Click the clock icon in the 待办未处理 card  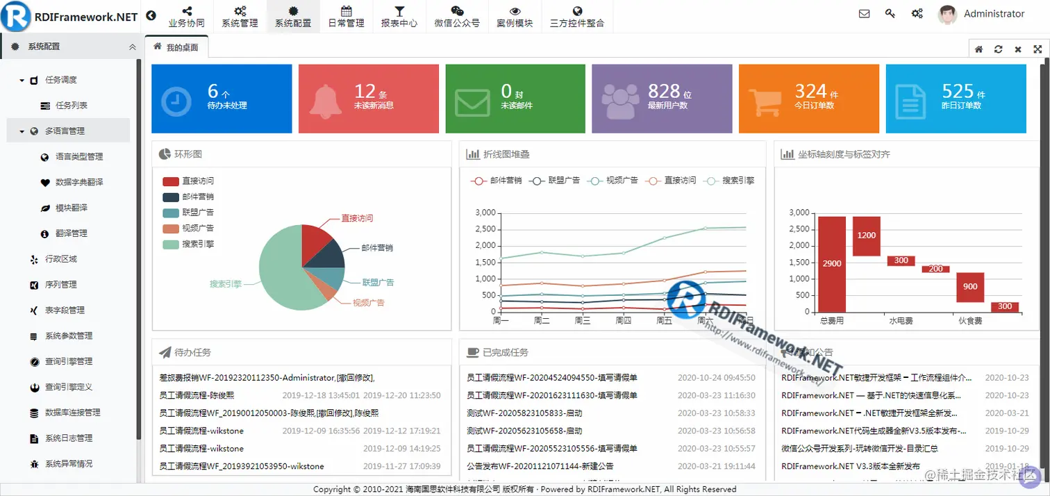coord(176,101)
